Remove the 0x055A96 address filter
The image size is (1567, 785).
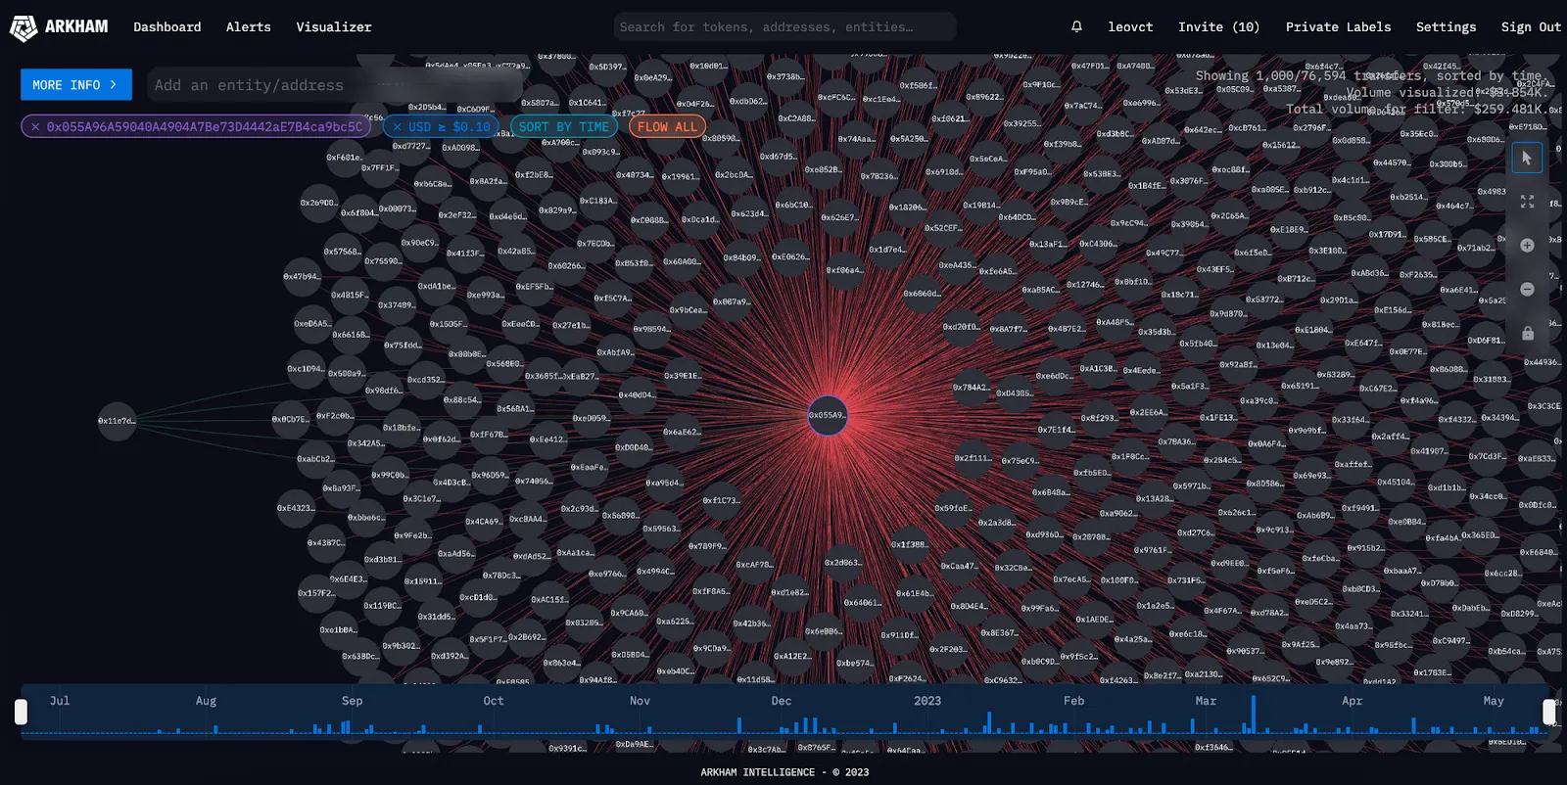[35, 127]
